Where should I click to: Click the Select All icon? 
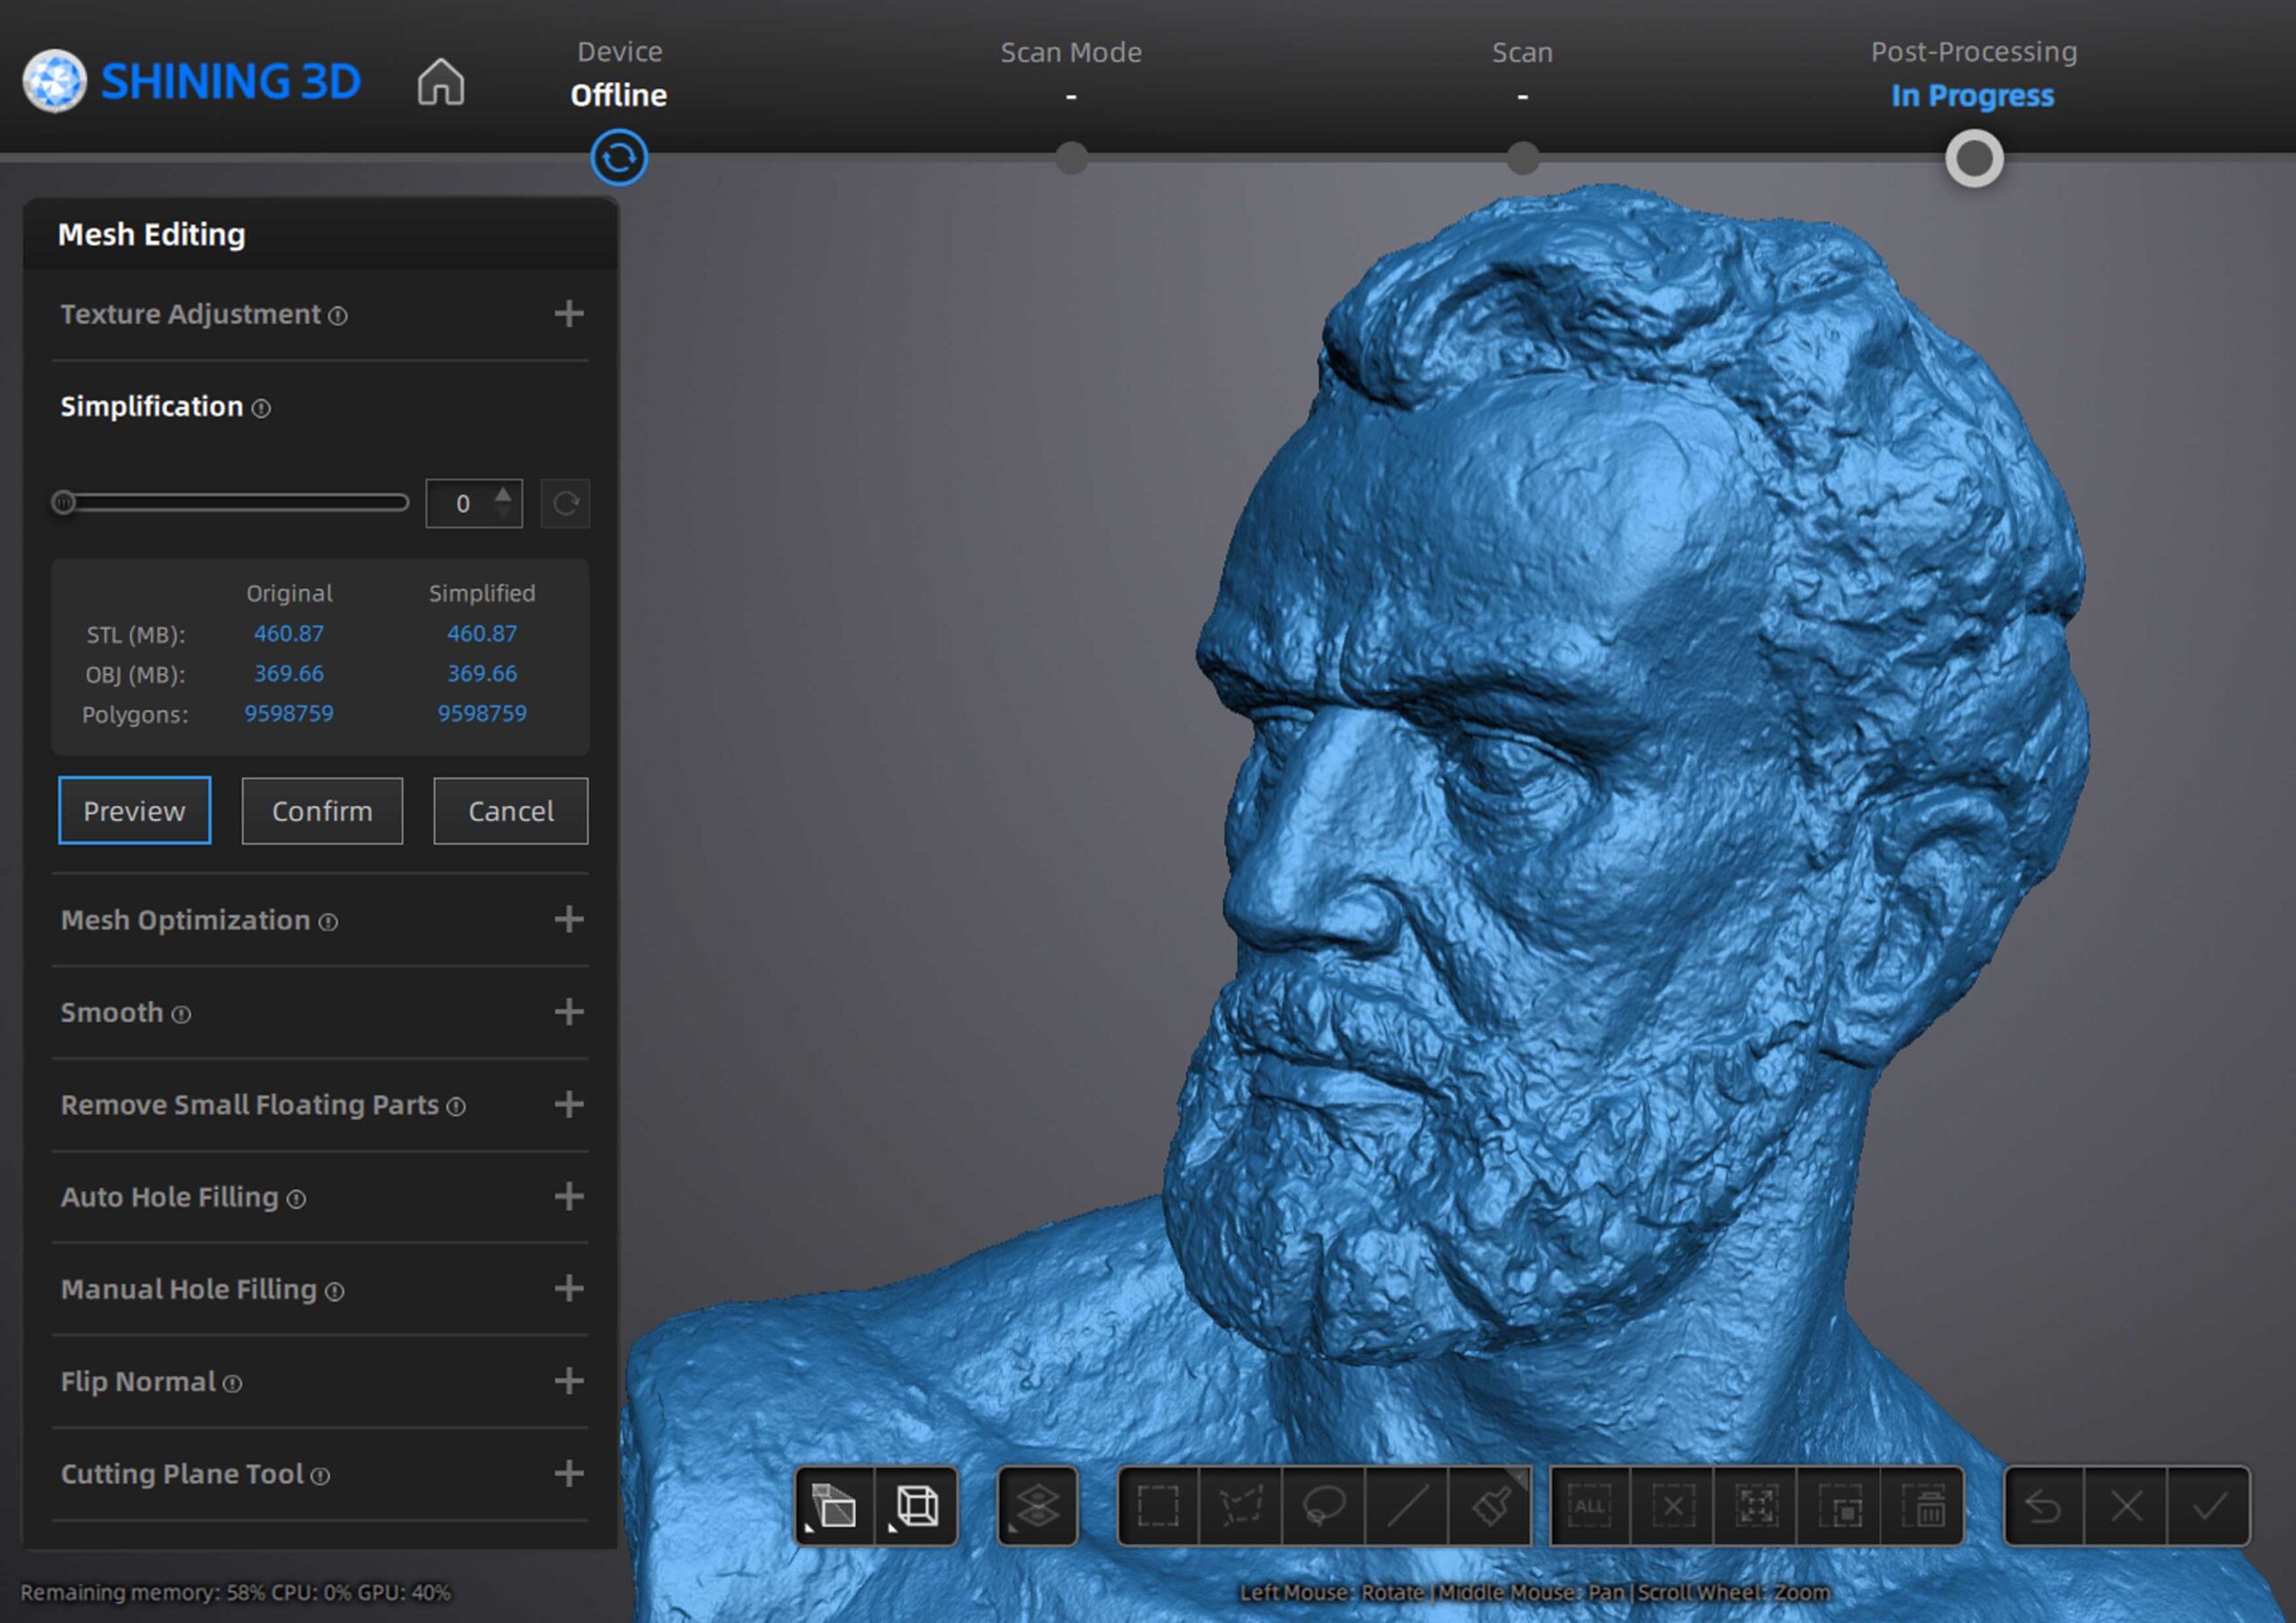pyautogui.click(x=1590, y=1505)
